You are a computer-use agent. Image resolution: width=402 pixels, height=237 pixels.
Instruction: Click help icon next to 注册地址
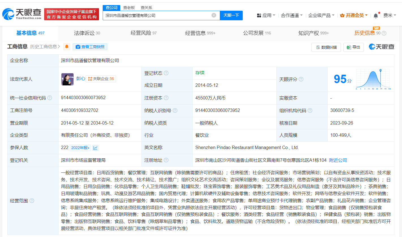tap(166, 160)
